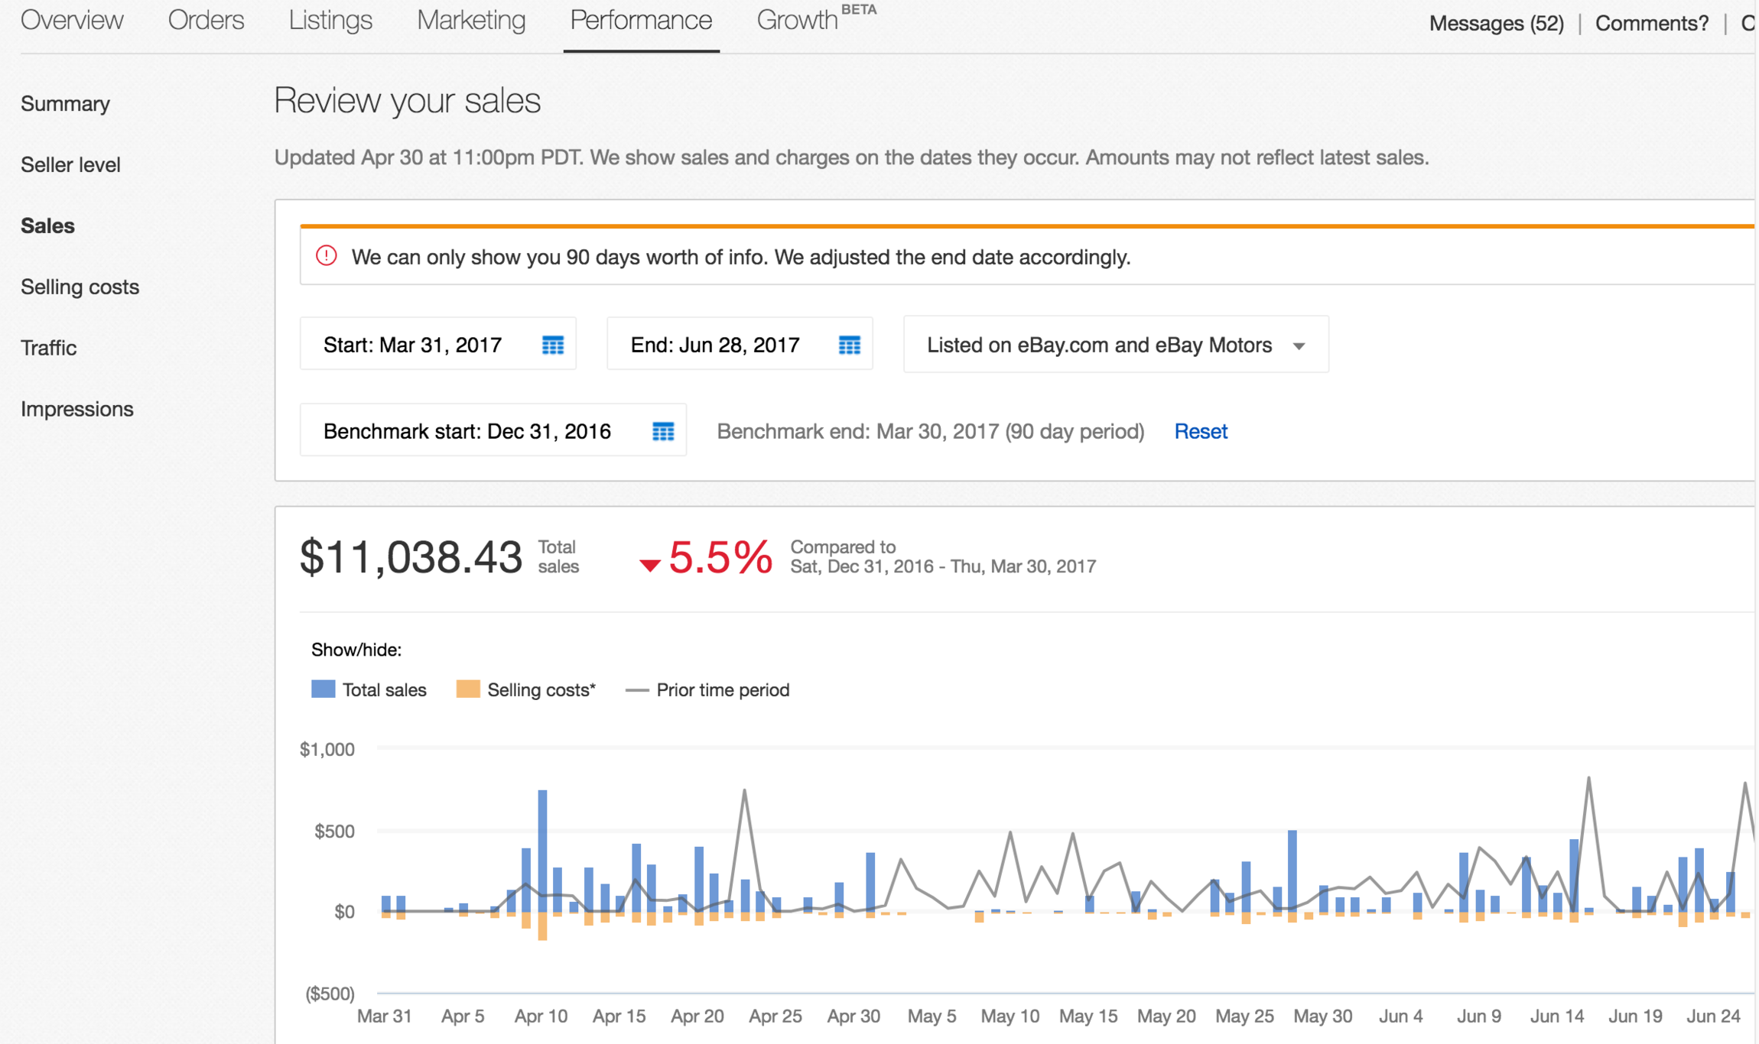Open the Traffic sidebar section

coord(49,348)
